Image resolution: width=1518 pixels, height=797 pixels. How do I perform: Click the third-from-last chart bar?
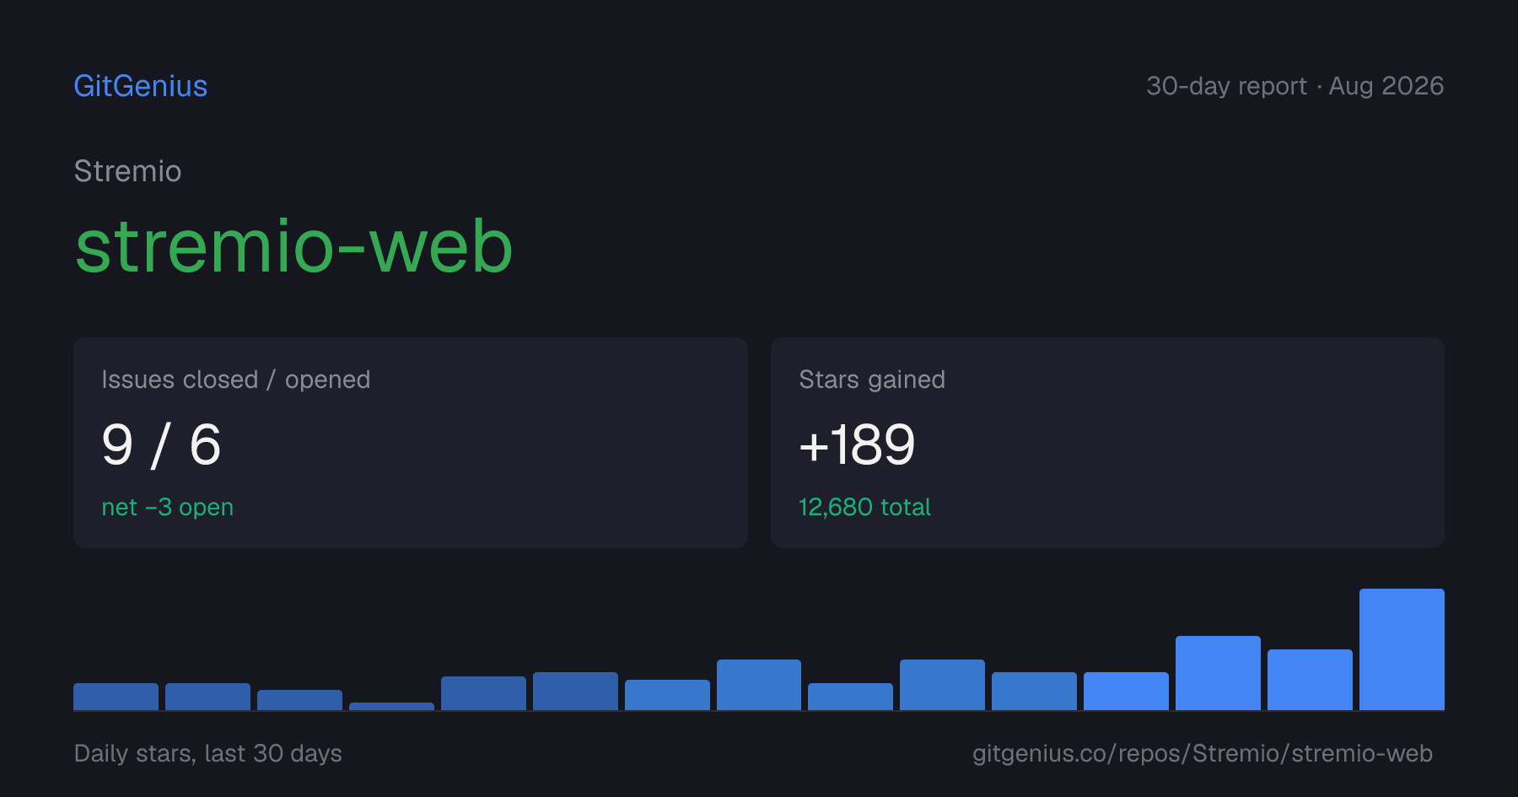click(x=1218, y=673)
